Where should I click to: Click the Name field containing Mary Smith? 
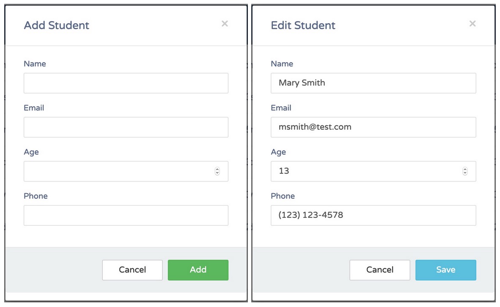373,83
